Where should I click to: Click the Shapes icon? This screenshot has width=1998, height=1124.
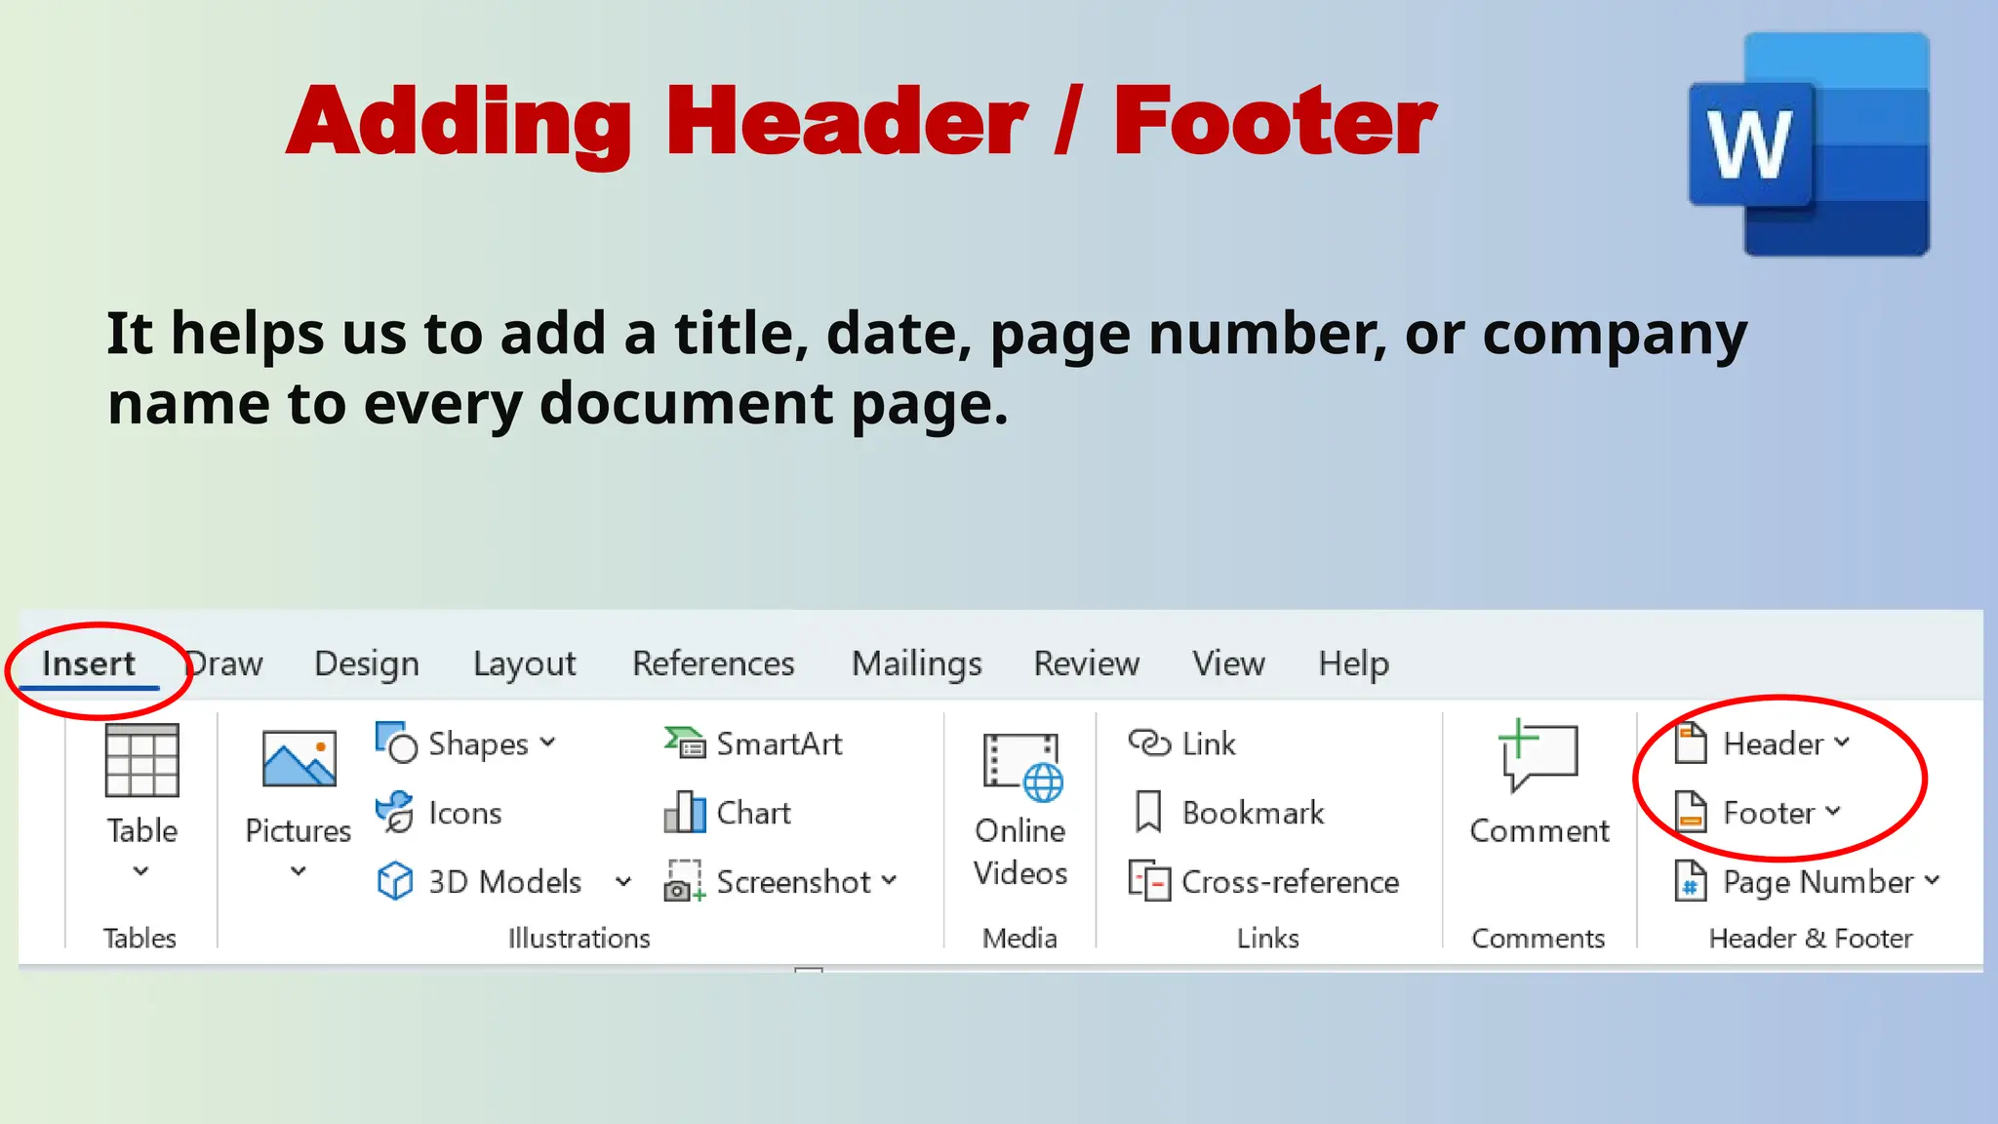(396, 743)
